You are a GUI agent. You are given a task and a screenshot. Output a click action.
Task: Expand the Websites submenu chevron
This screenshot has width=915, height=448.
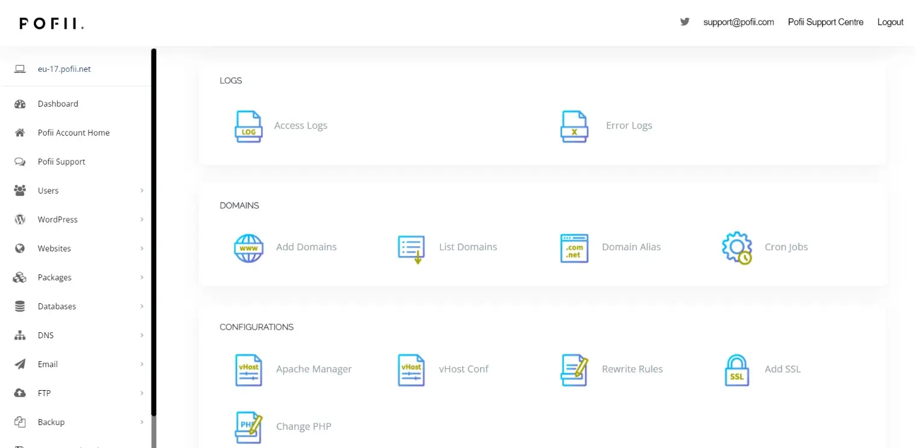142,248
